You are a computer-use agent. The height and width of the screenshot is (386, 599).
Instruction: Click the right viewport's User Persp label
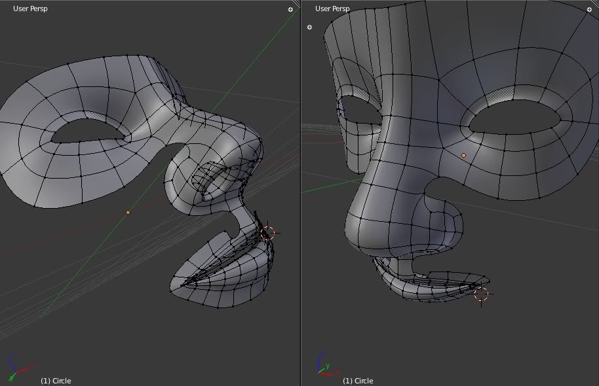[x=332, y=9]
